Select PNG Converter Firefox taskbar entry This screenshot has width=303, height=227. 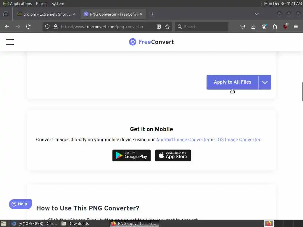[x=135, y=223]
